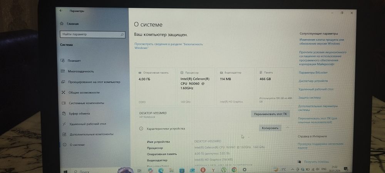Click the Планшет sidebar icon
Screen dimensions: 385x173
click(63, 60)
